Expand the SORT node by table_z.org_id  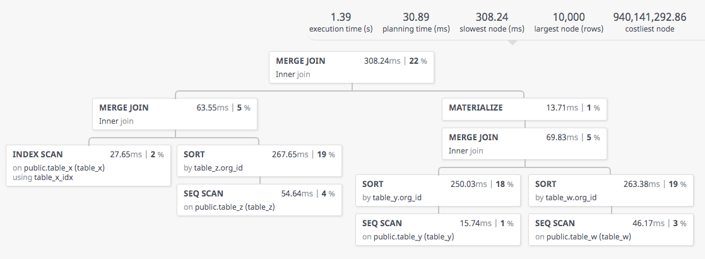point(259,160)
